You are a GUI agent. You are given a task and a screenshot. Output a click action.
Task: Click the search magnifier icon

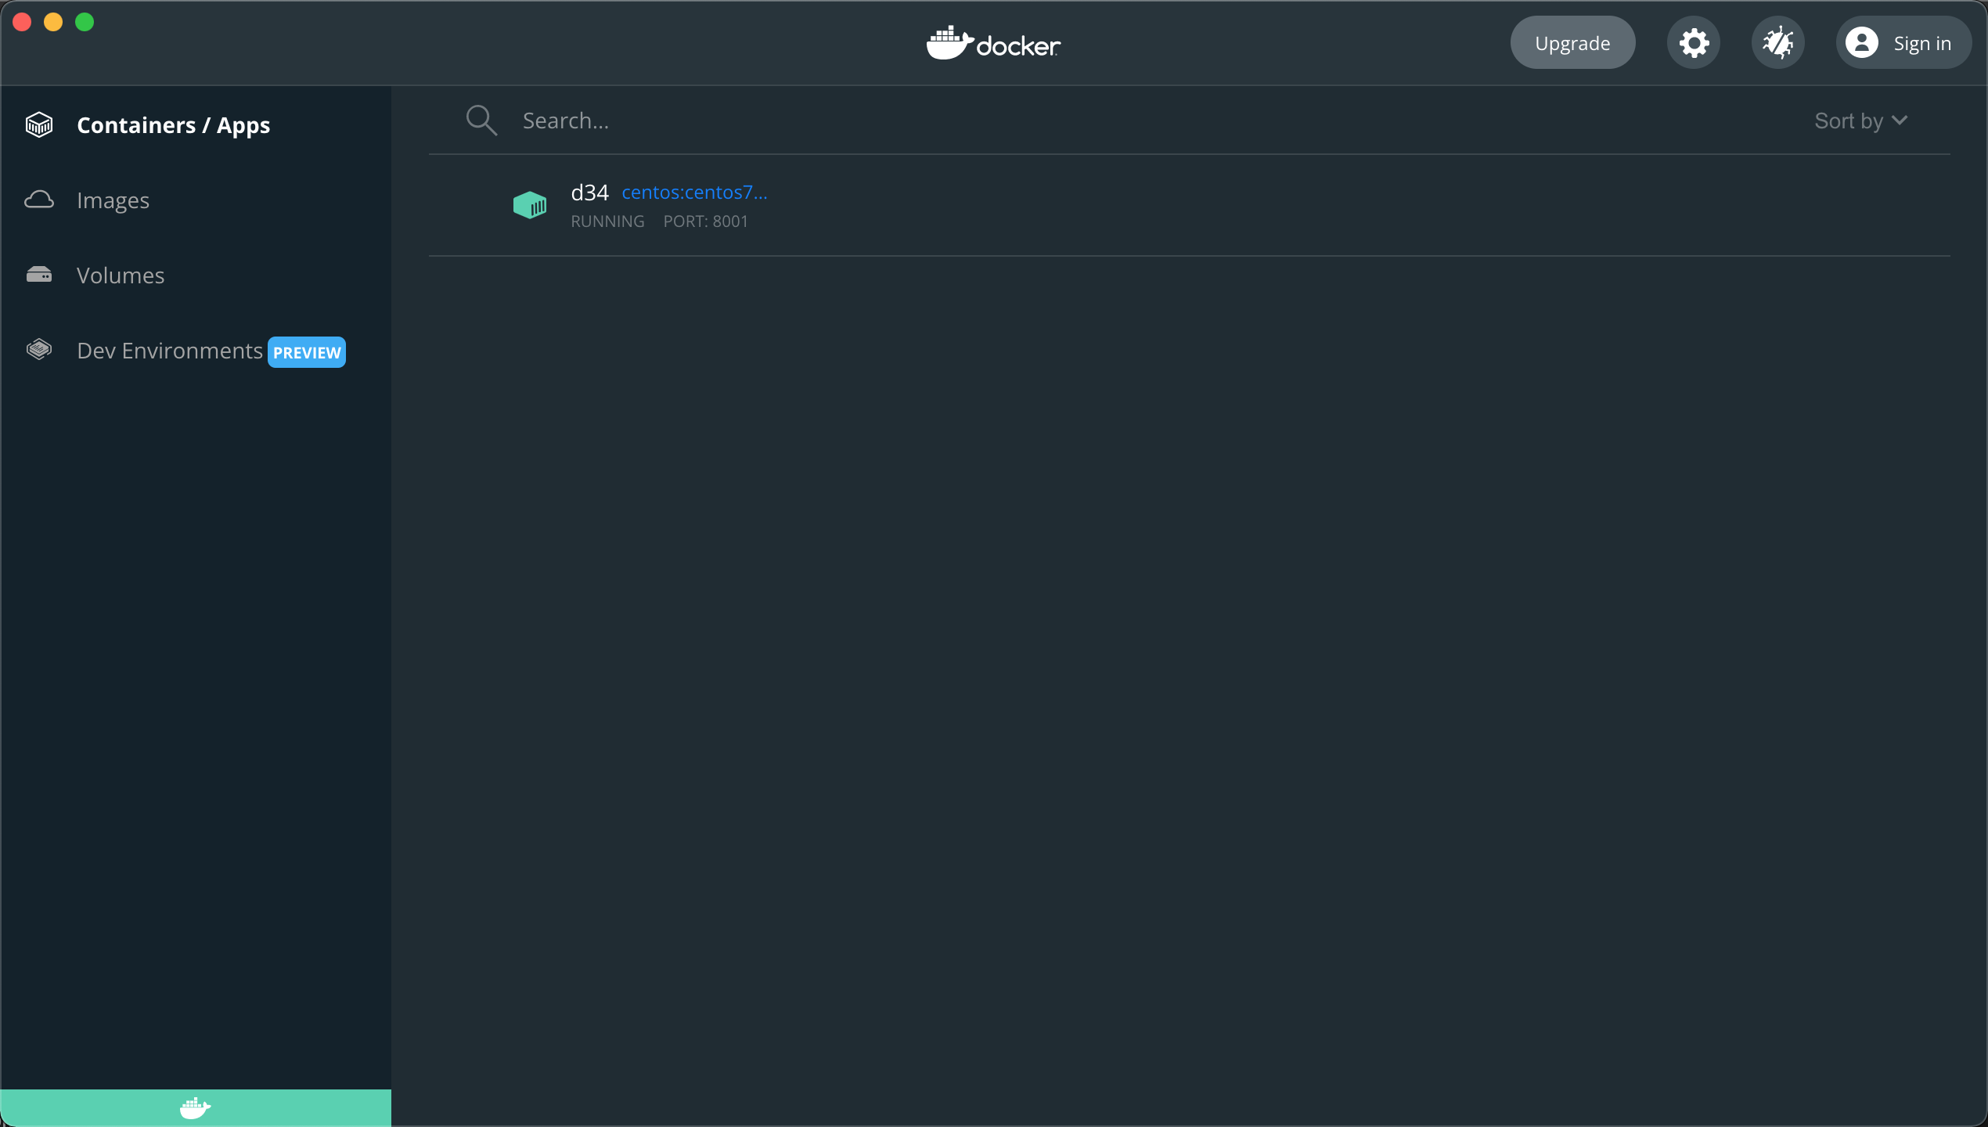(x=482, y=120)
